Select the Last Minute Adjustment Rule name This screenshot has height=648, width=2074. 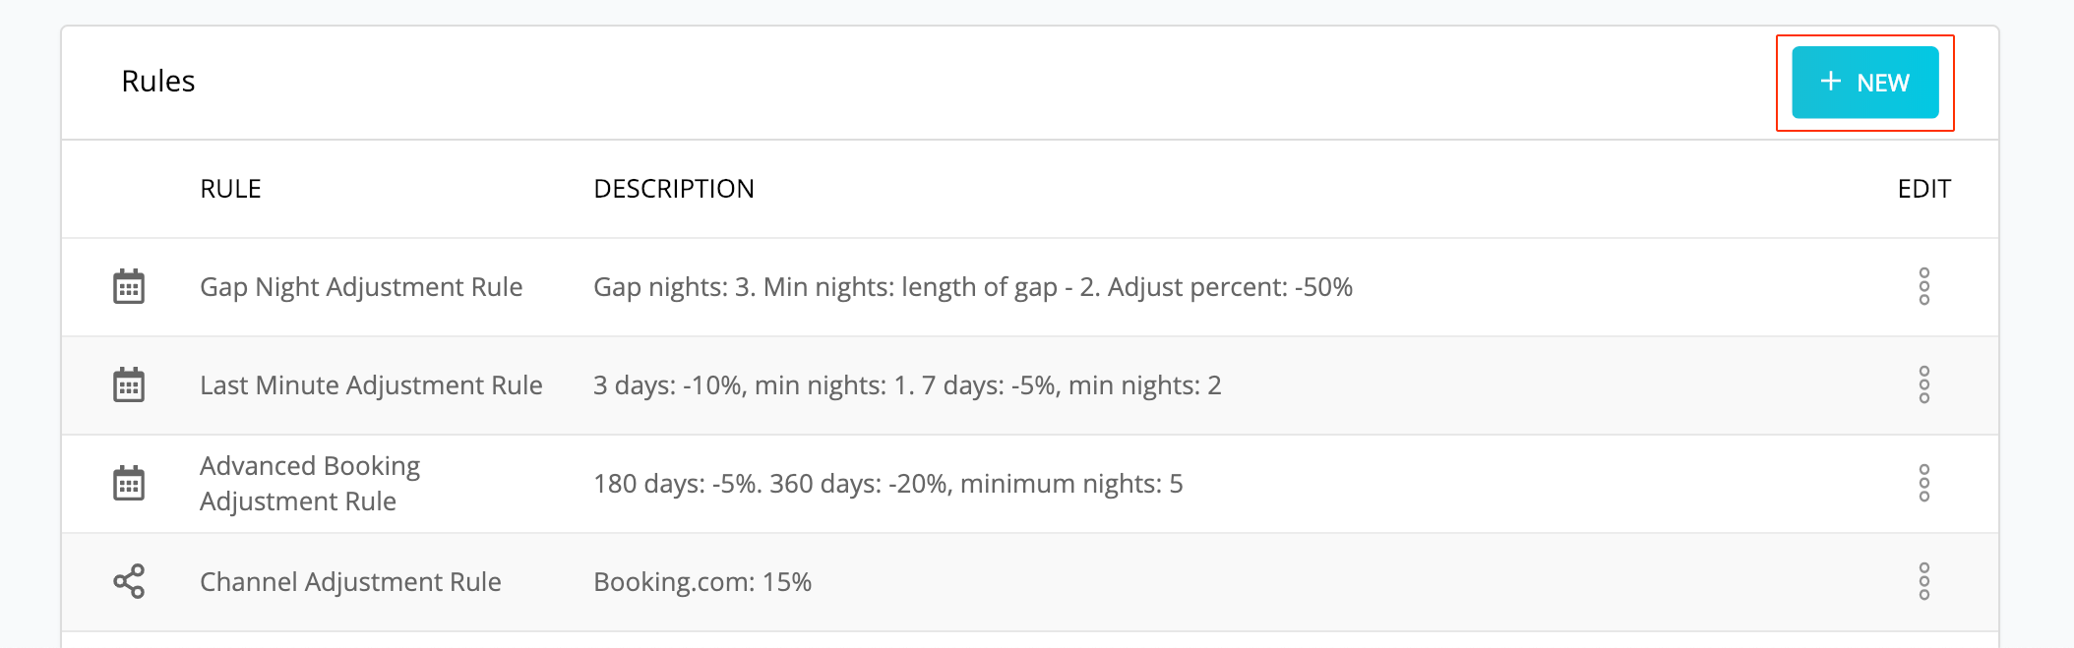tap(371, 385)
